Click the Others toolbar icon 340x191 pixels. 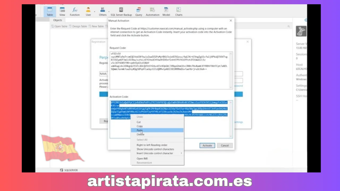pos(103,11)
